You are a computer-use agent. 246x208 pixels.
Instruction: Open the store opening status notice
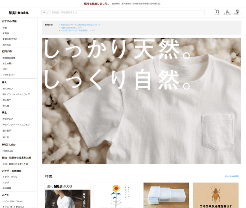tap(72, 28)
